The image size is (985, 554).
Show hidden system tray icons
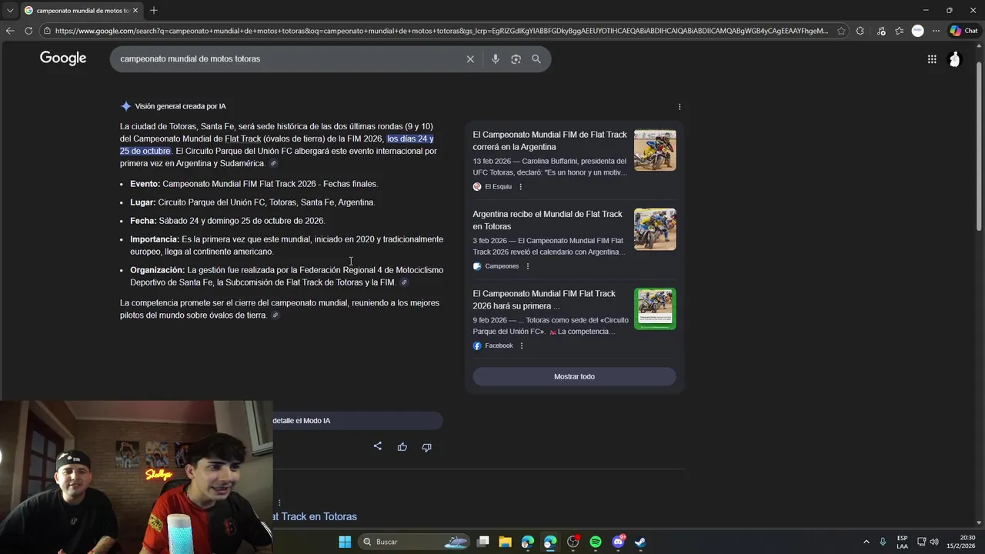point(866,542)
